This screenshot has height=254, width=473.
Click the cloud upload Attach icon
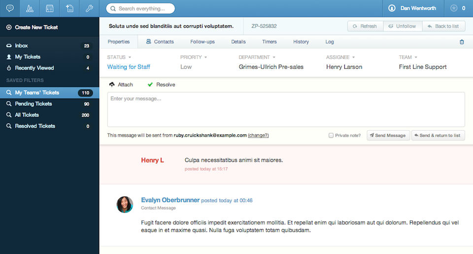pyautogui.click(x=112, y=84)
